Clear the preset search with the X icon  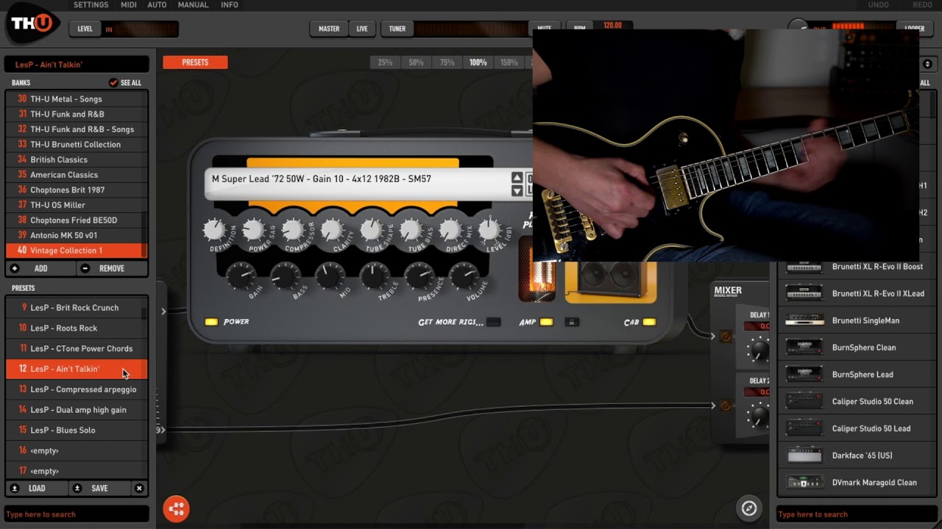(x=139, y=488)
